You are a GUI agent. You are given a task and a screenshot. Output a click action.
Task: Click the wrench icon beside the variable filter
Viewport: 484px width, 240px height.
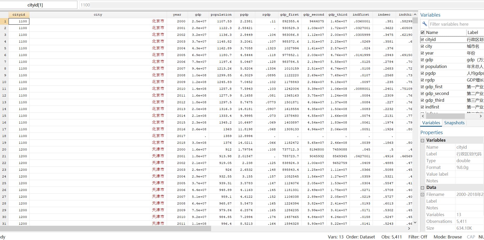click(425, 24)
